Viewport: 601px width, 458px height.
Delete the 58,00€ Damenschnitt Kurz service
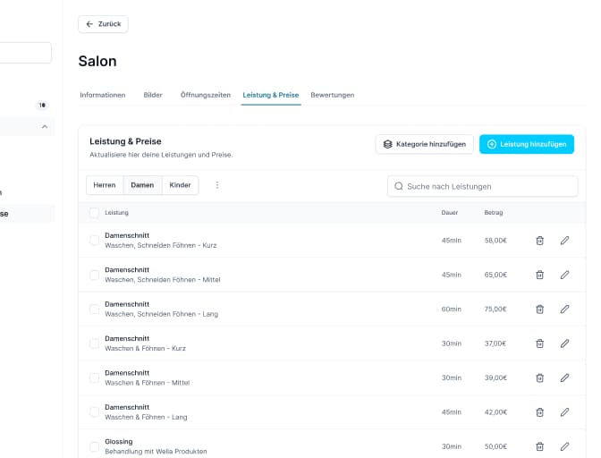[539, 241]
